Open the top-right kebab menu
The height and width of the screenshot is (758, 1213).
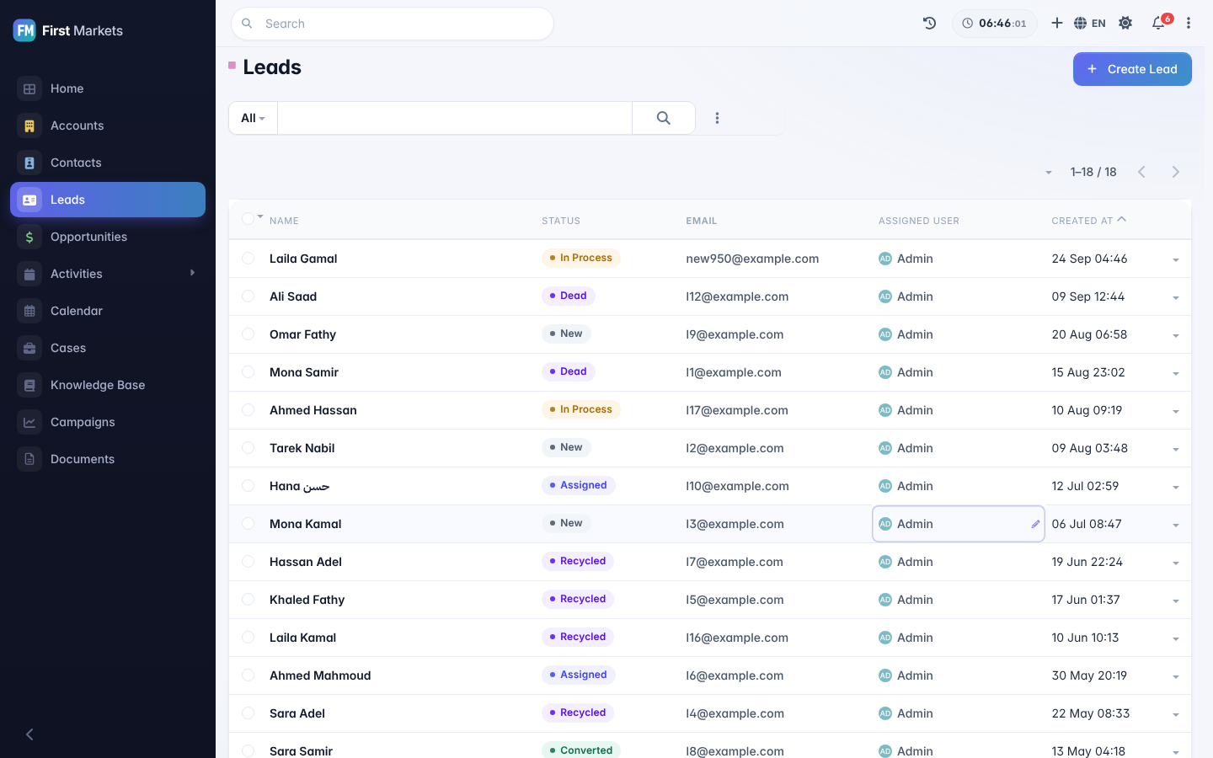pos(1189,24)
